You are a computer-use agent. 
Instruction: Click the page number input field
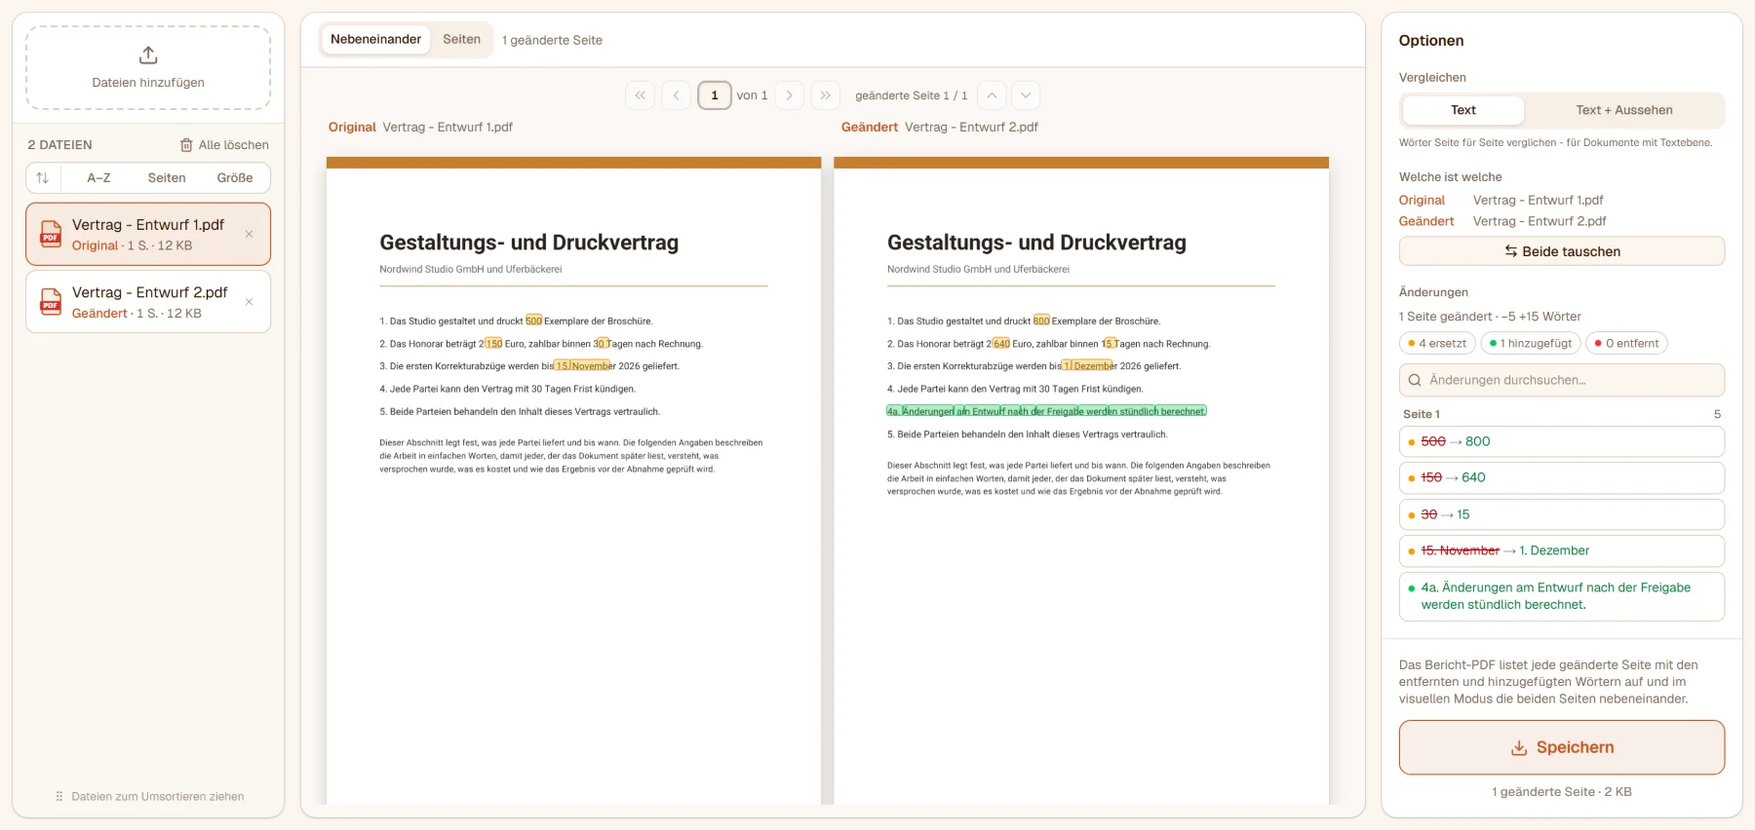tap(715, 95)
